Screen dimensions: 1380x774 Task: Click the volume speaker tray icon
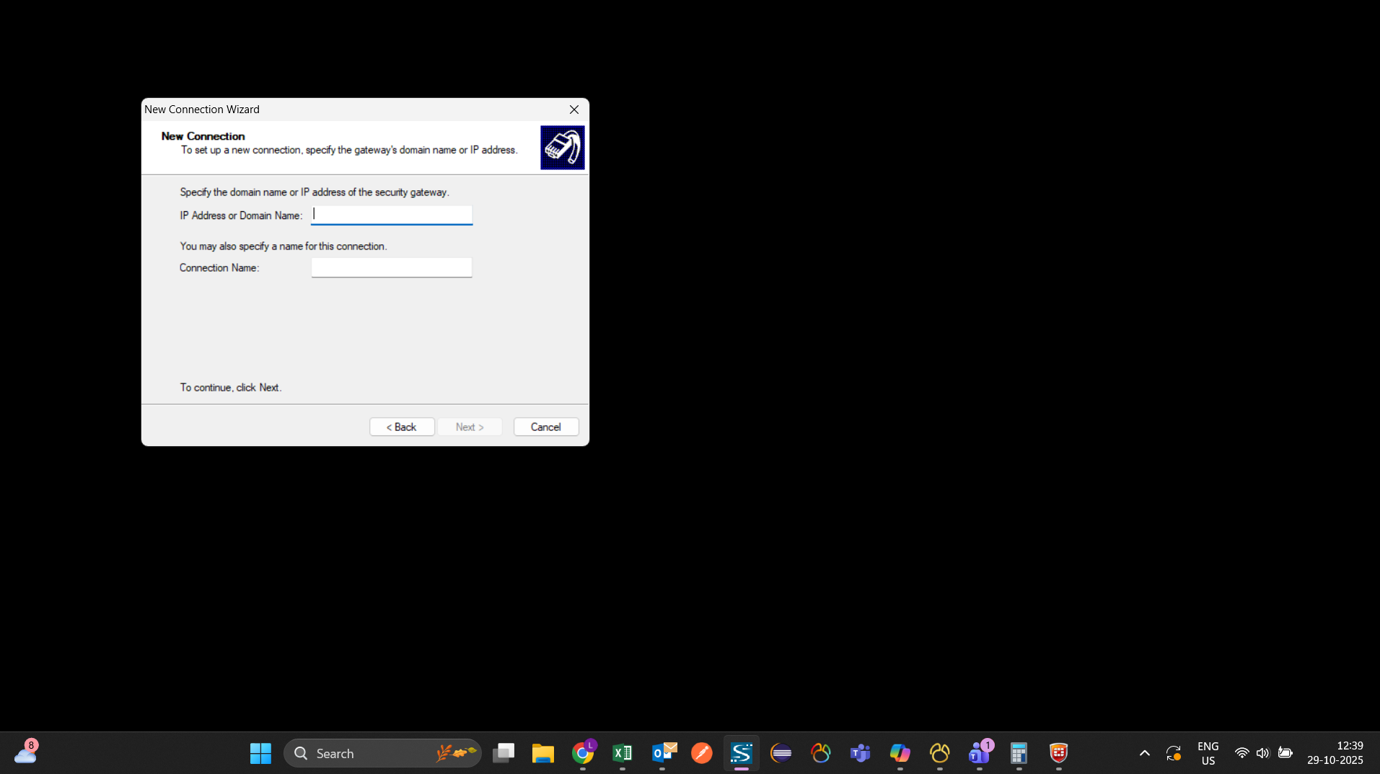click(x=1262, y=753)
